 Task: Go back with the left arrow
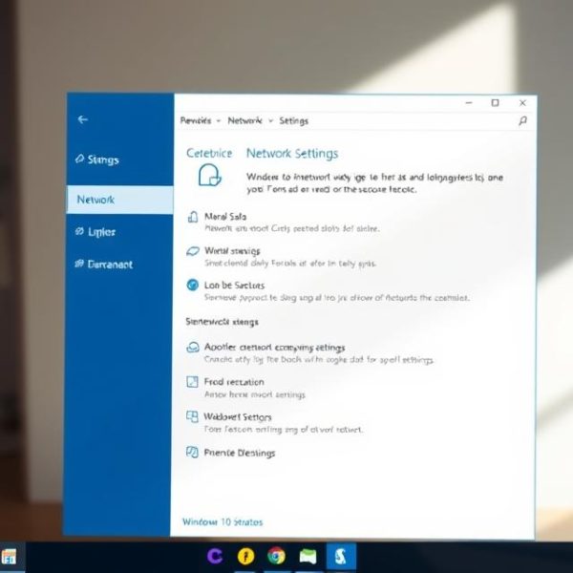pyautogui.click(x=82, y=119)
